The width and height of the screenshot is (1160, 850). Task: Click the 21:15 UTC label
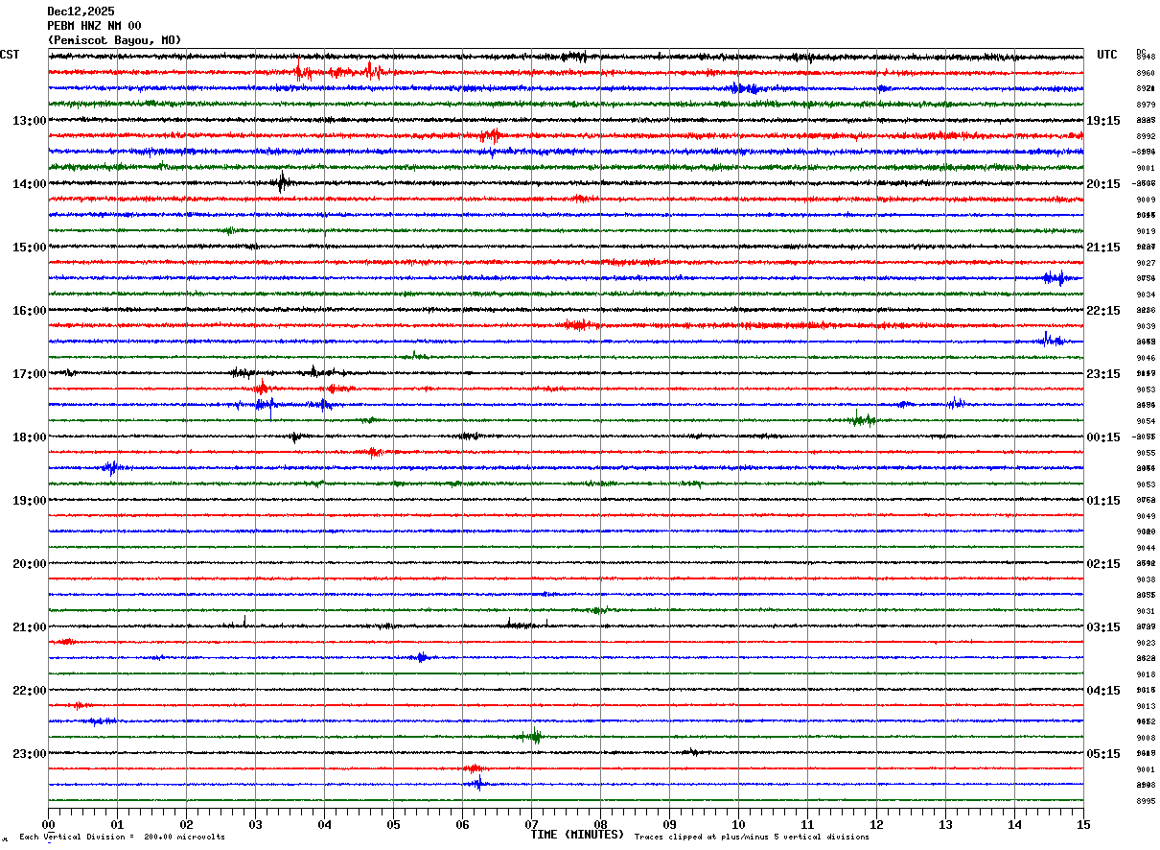1103,248
